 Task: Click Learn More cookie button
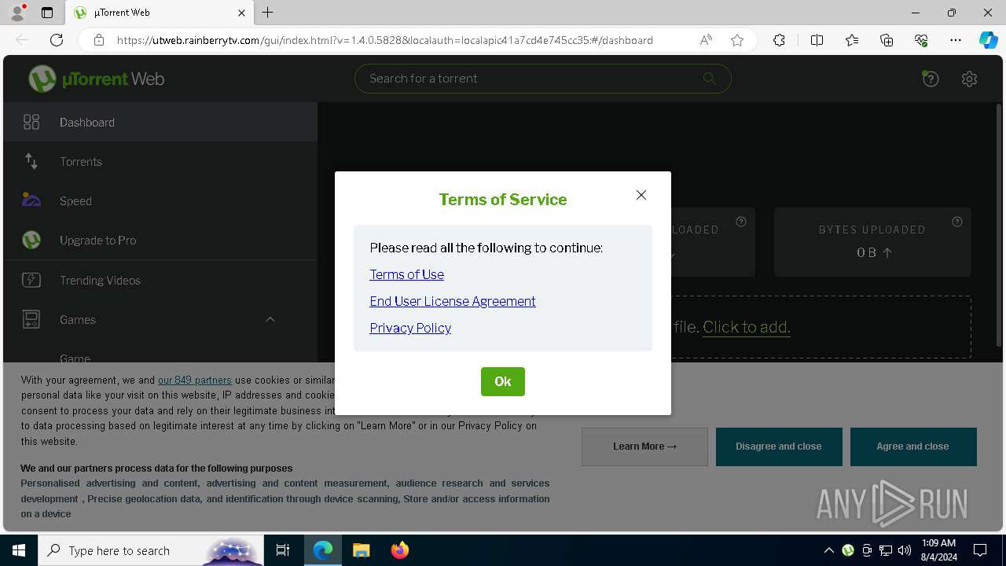[x=644, y=447]
